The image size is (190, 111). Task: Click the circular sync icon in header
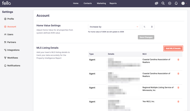tap(170, 3)
